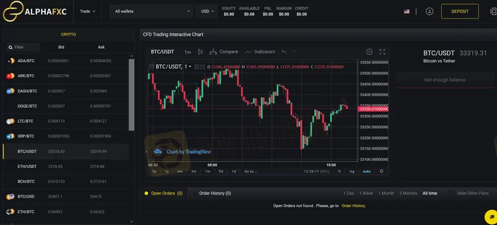Set chart range to 6m
The image size is (497, 225).
pos(180,171)
